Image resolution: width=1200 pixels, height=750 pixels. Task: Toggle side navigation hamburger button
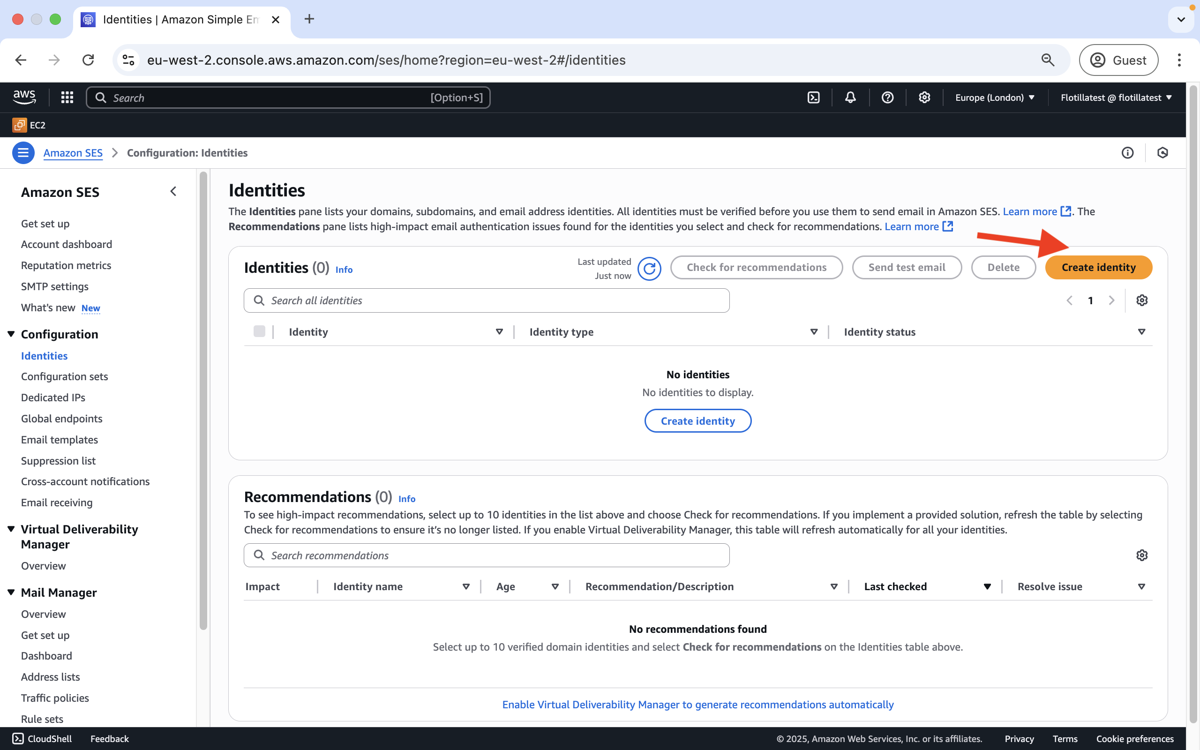[x=23, y=153]
